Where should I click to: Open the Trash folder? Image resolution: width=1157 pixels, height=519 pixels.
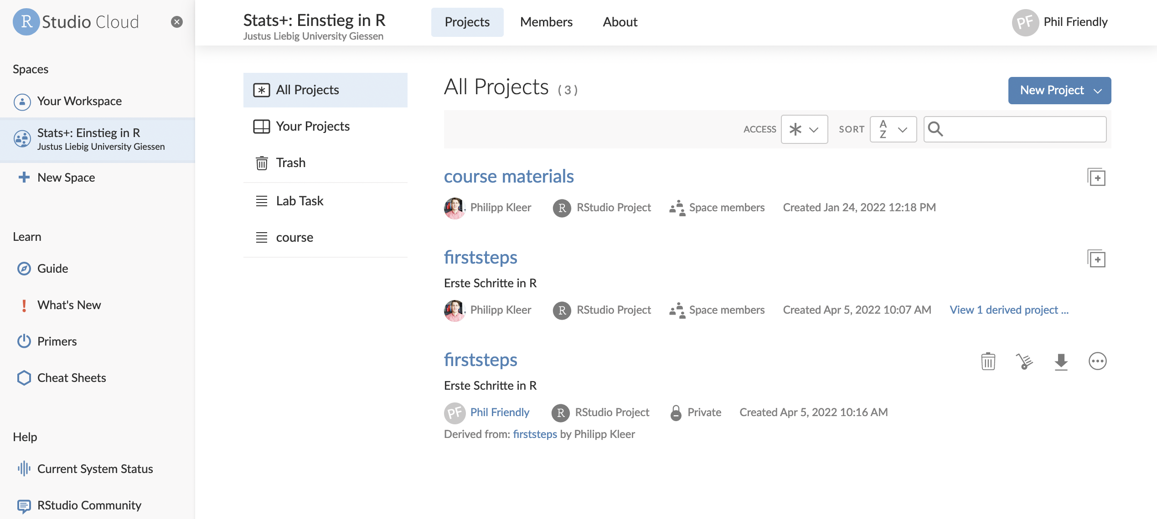325,163
